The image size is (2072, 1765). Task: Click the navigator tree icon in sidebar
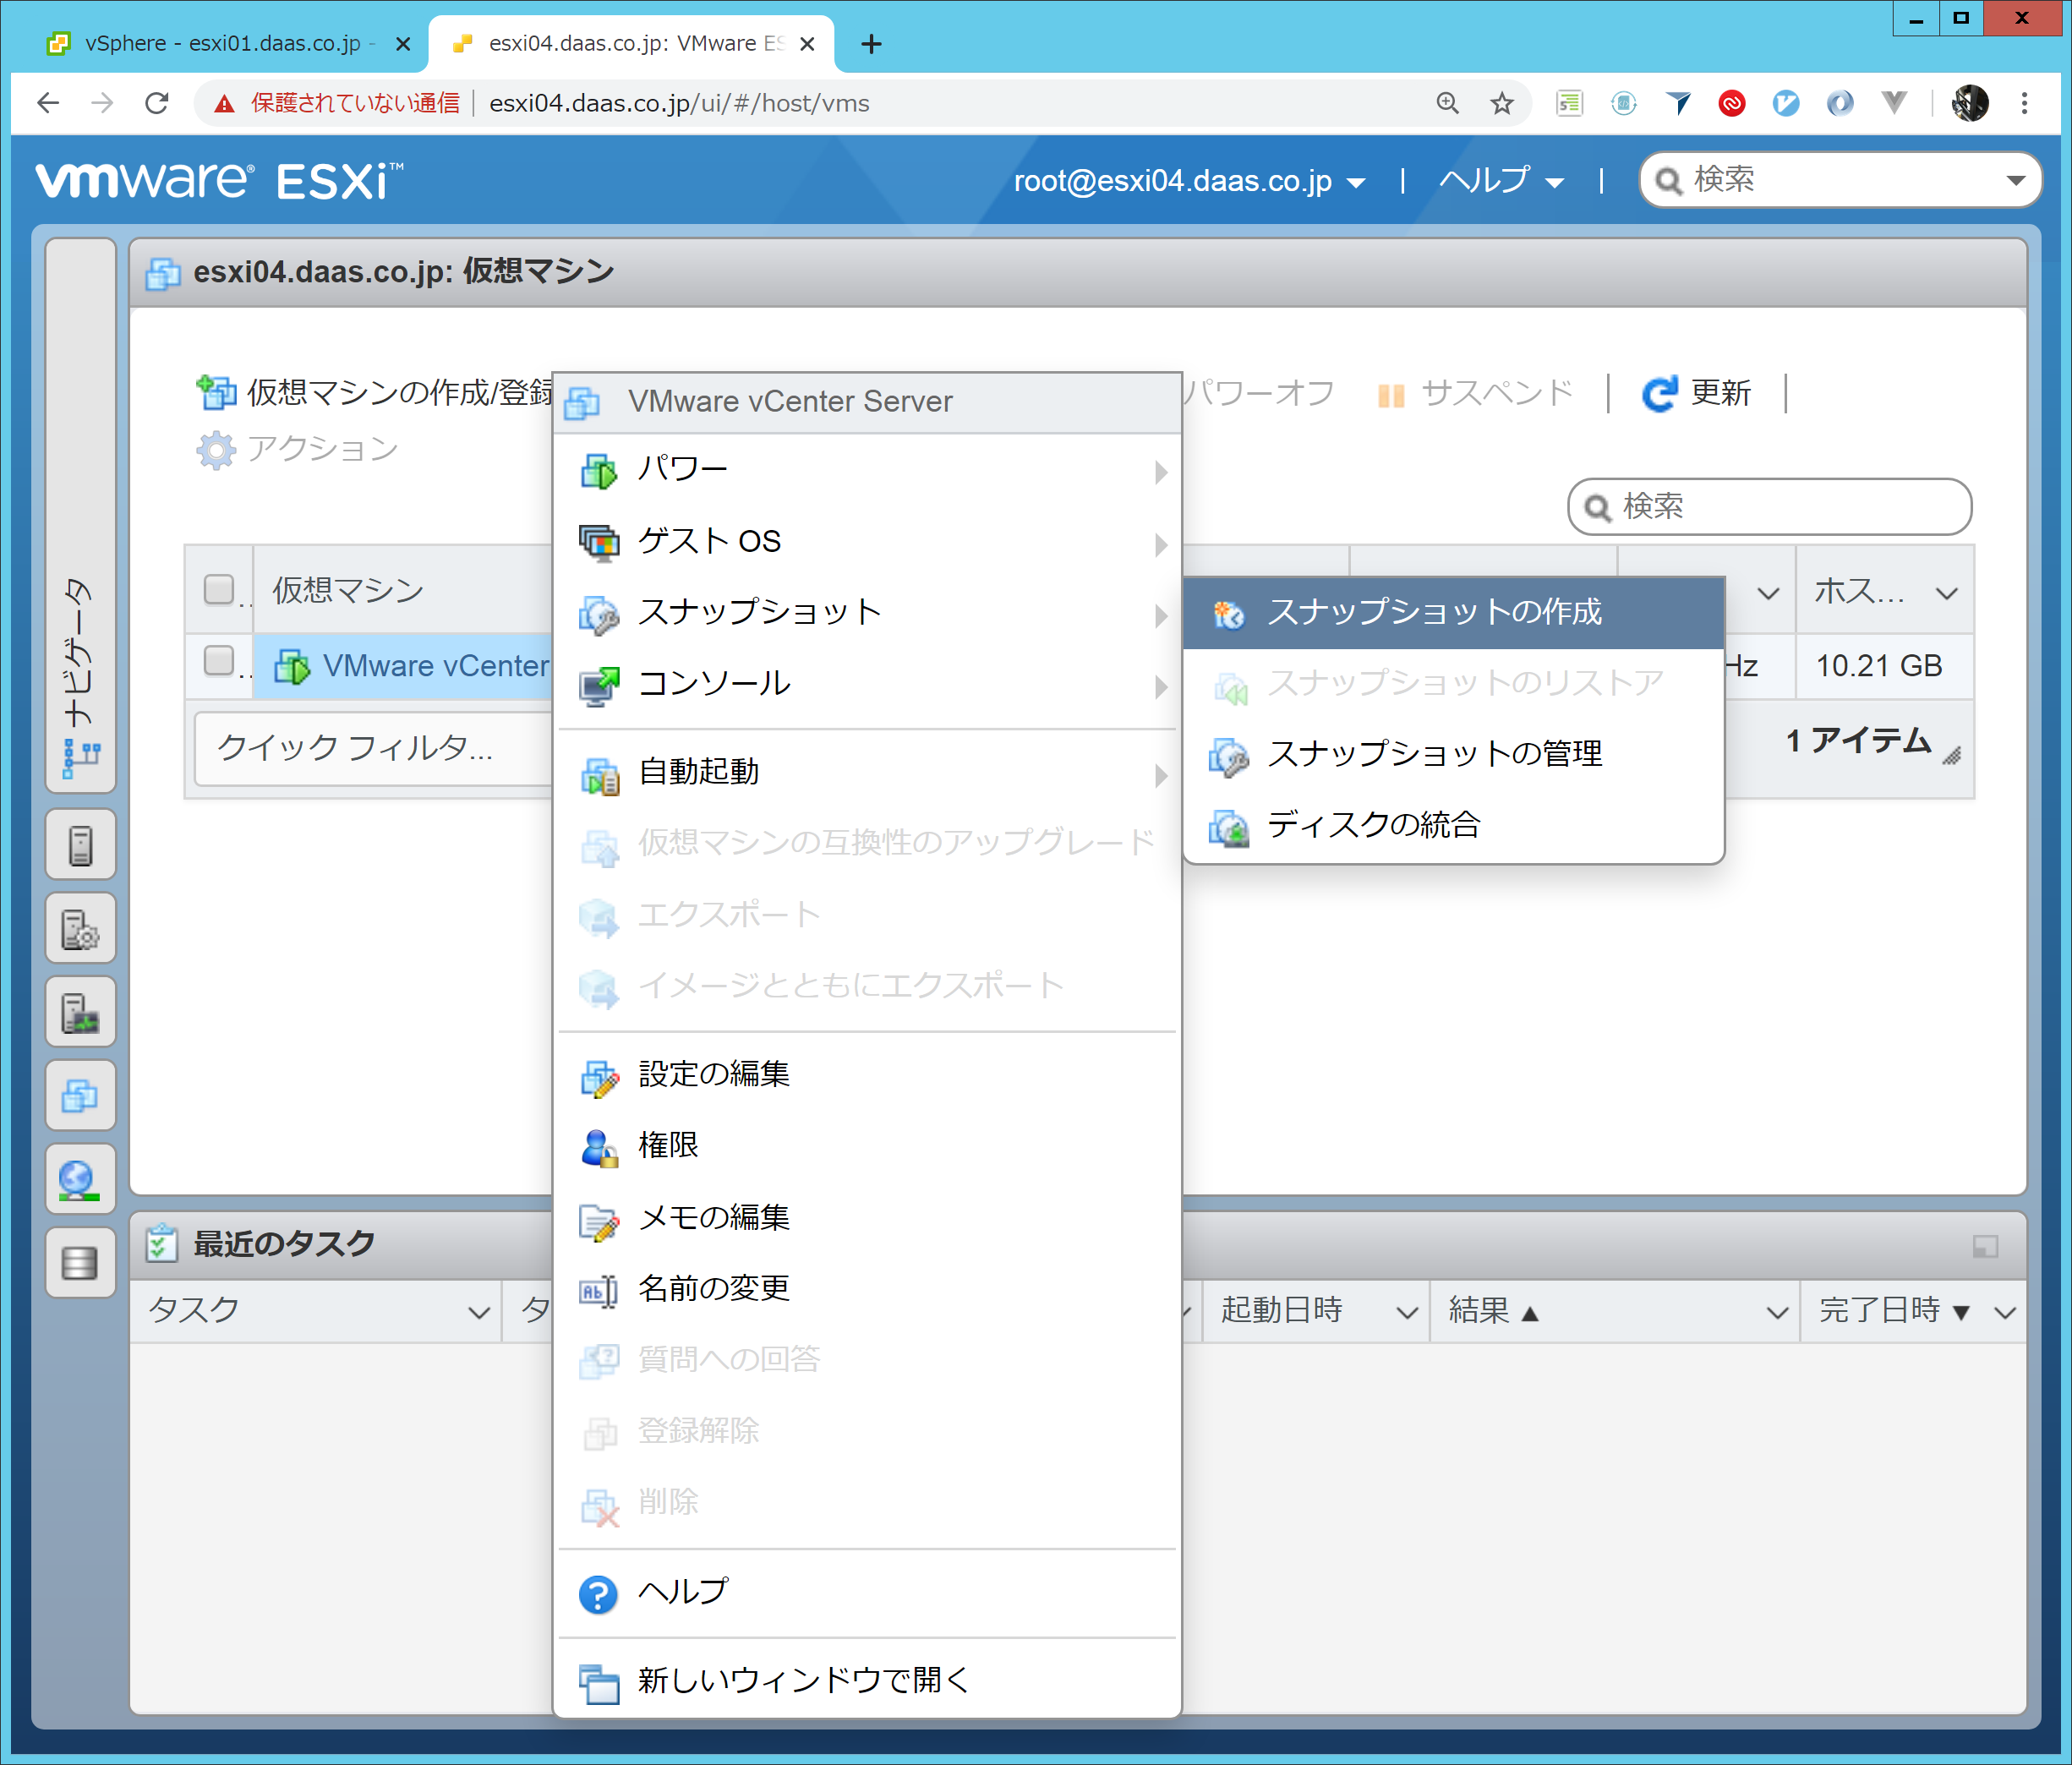(x=81, y=759)
